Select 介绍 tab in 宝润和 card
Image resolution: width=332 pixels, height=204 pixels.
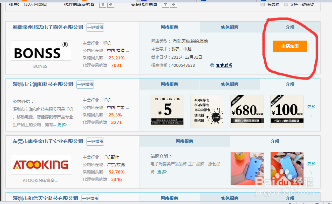pyautogui.click(x=290, y=84)
